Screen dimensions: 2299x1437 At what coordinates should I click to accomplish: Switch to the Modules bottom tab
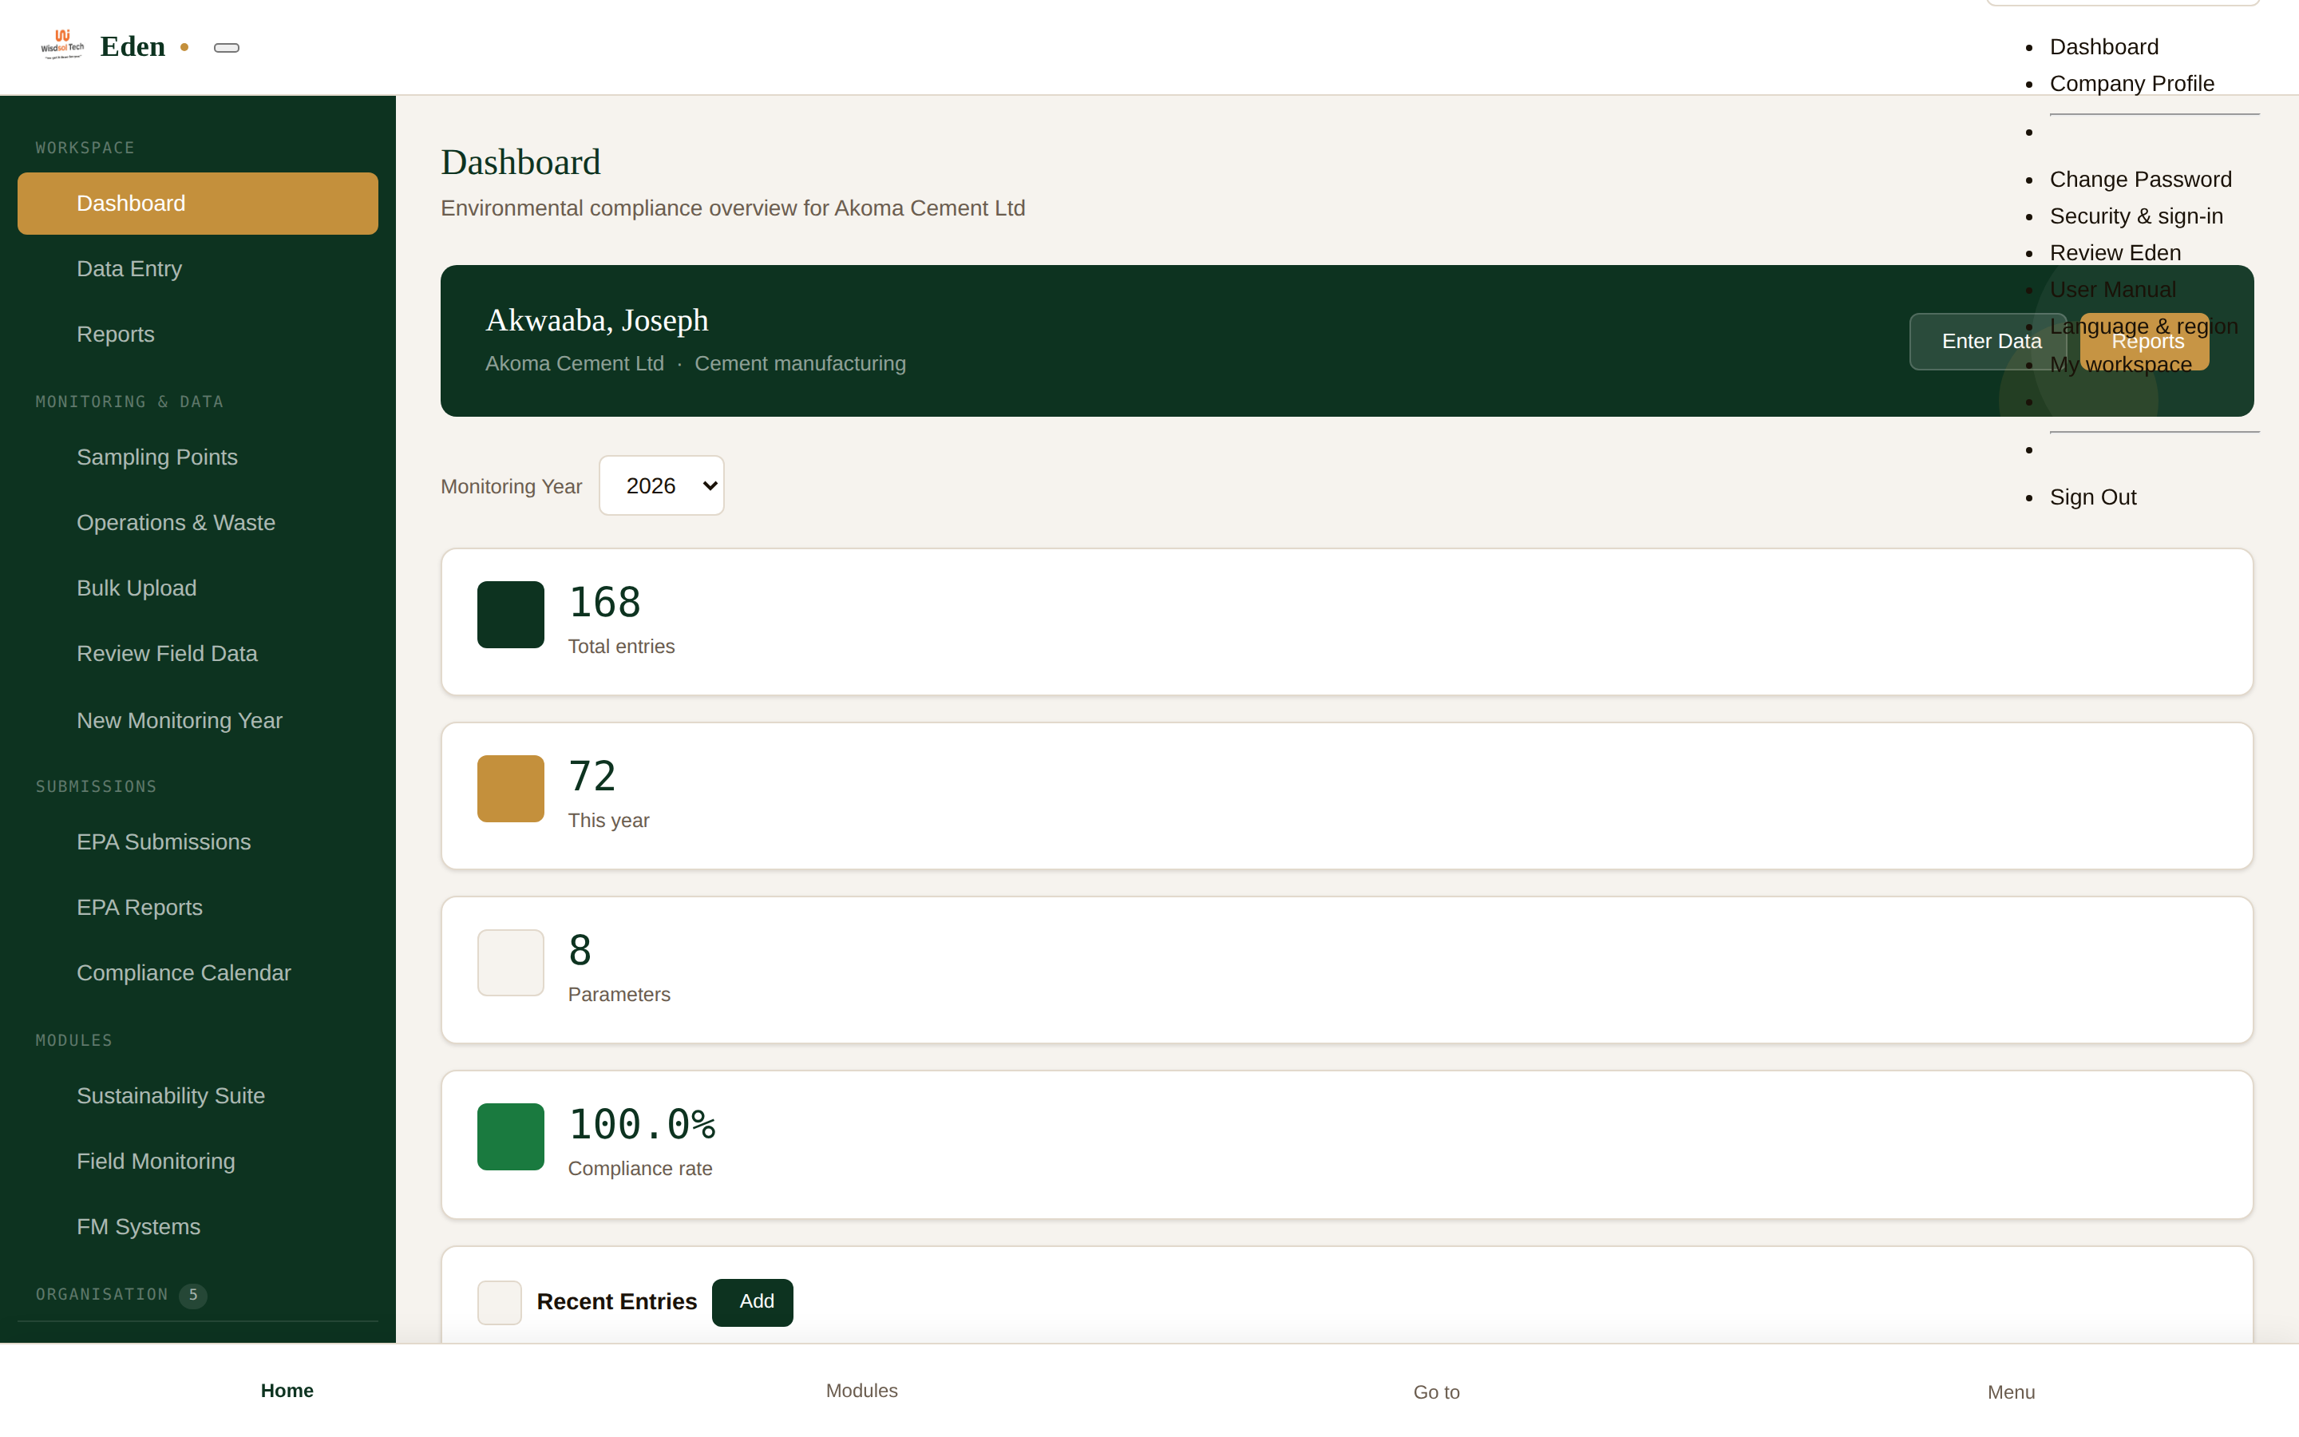[x=861, y=1391]
